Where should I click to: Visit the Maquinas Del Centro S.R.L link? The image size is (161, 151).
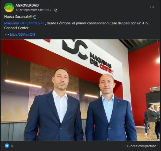click(25, 23)
